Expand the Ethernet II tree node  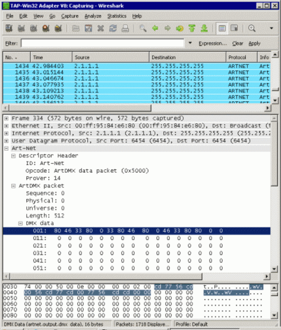(x=6, y=126)
